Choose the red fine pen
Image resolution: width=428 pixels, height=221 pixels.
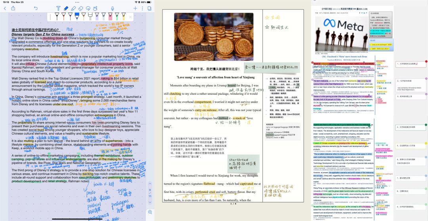[x=63, y=17]
